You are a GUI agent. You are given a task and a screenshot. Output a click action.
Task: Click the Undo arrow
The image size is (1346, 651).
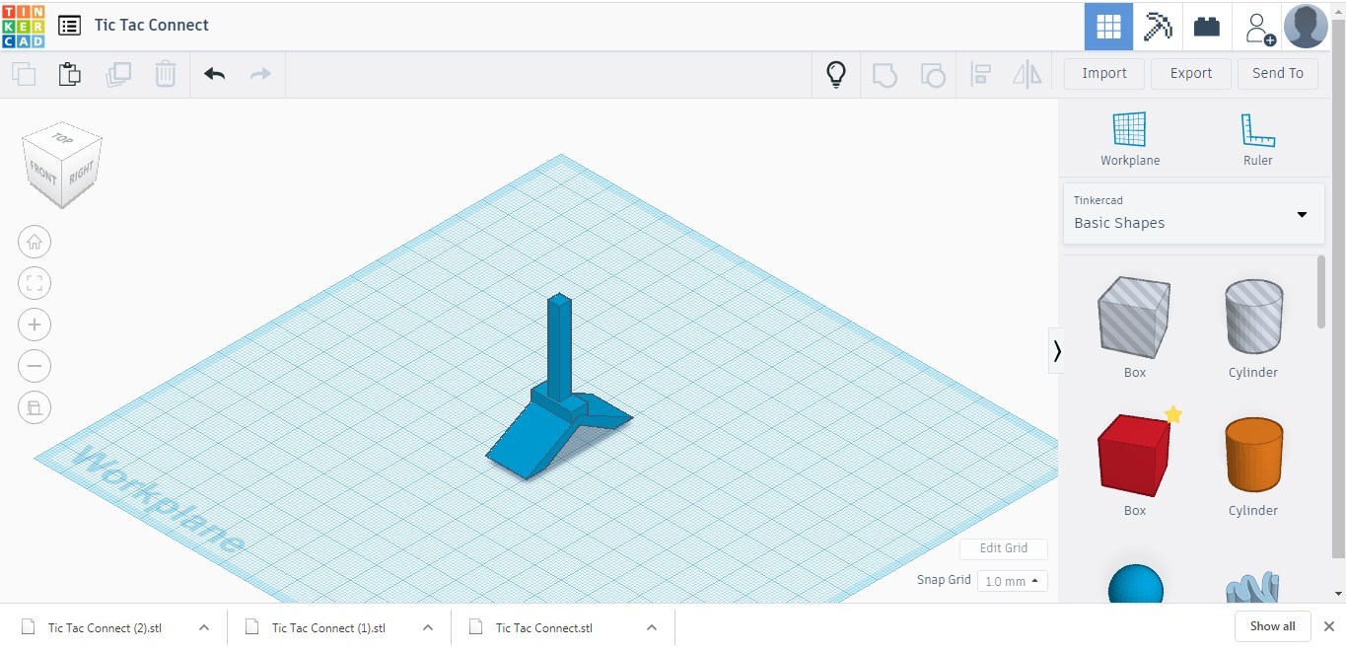214,73
